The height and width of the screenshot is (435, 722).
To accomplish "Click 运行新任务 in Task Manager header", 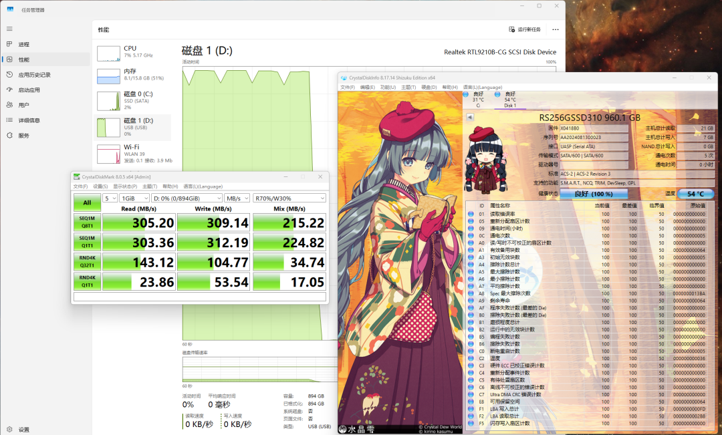I will (525, 29).
